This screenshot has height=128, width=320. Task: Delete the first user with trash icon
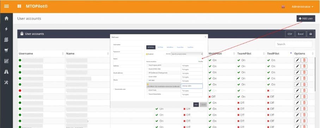pos(304,60)
